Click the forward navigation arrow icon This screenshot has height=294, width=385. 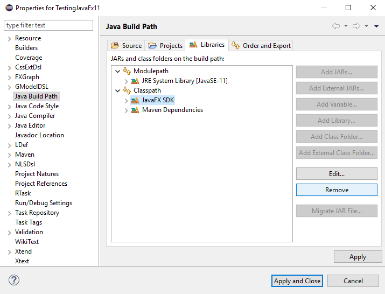pyautogui.click(x=356, y=26)
